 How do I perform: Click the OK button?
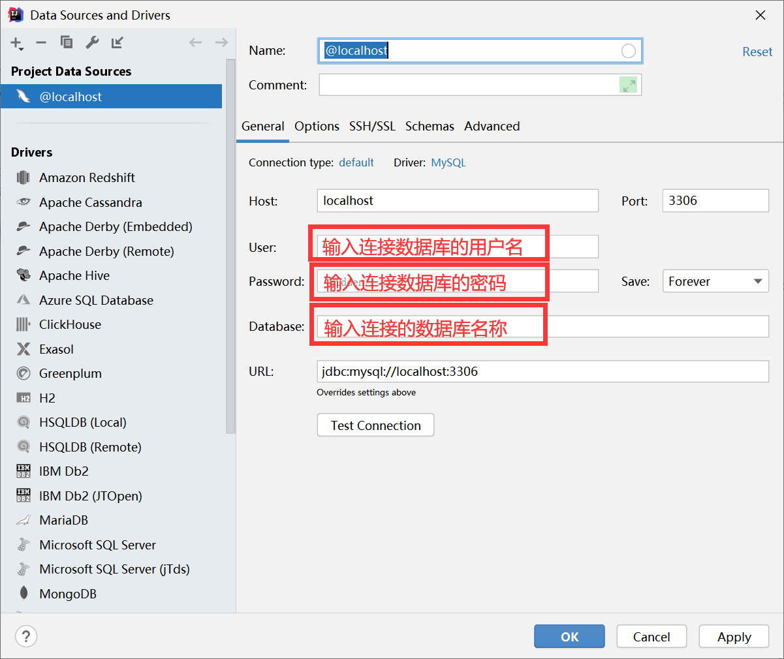click(x=569, y=637)
